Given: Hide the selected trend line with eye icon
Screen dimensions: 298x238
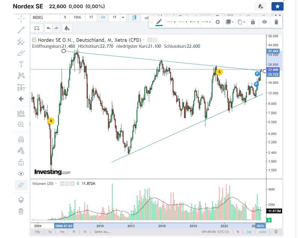Looking at the screenshot, I should pyautogui.click(x=265, y=22).
